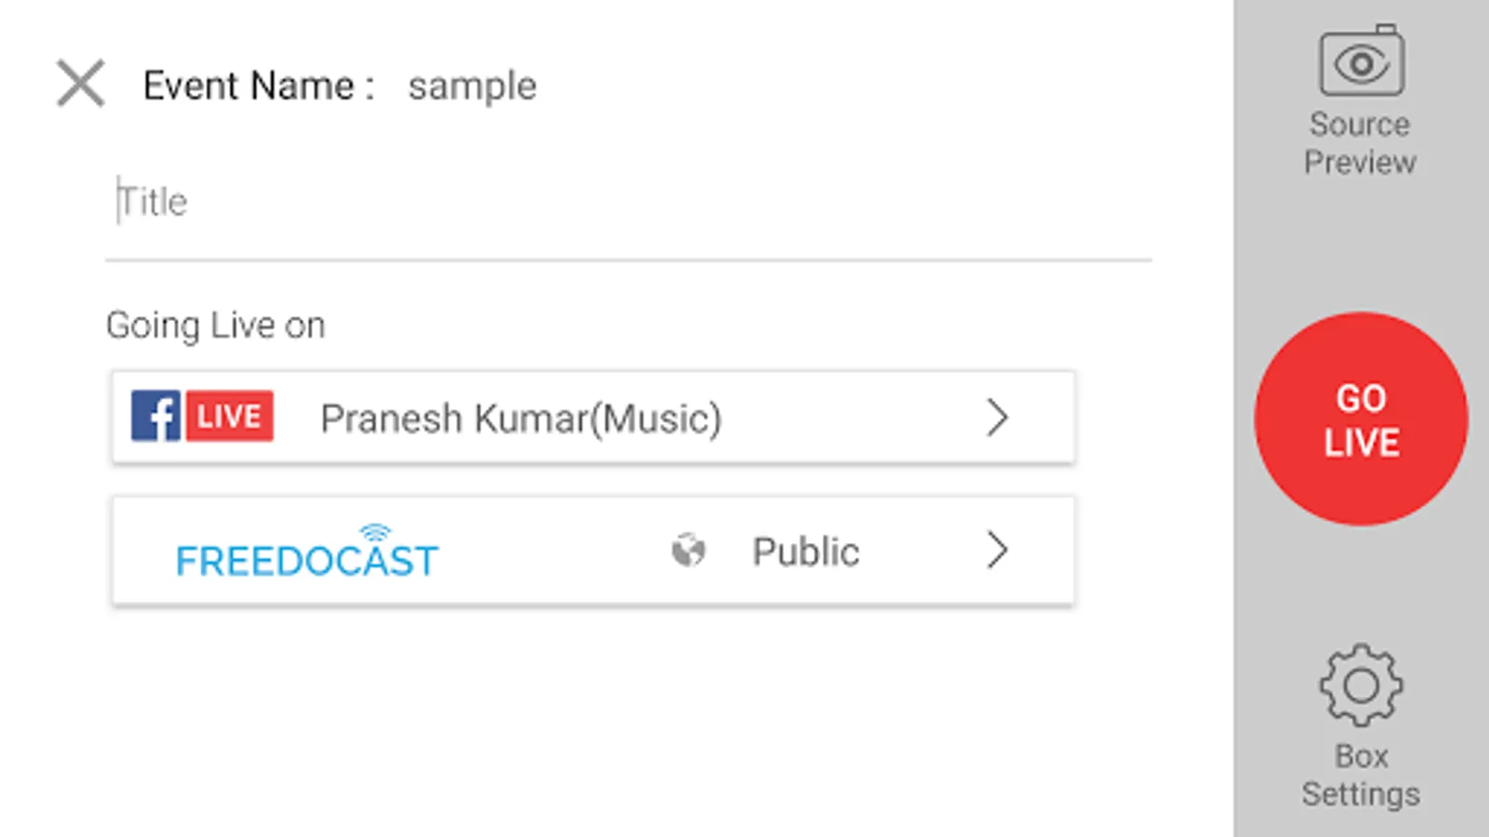Click the Facebook logo icon

155,416
